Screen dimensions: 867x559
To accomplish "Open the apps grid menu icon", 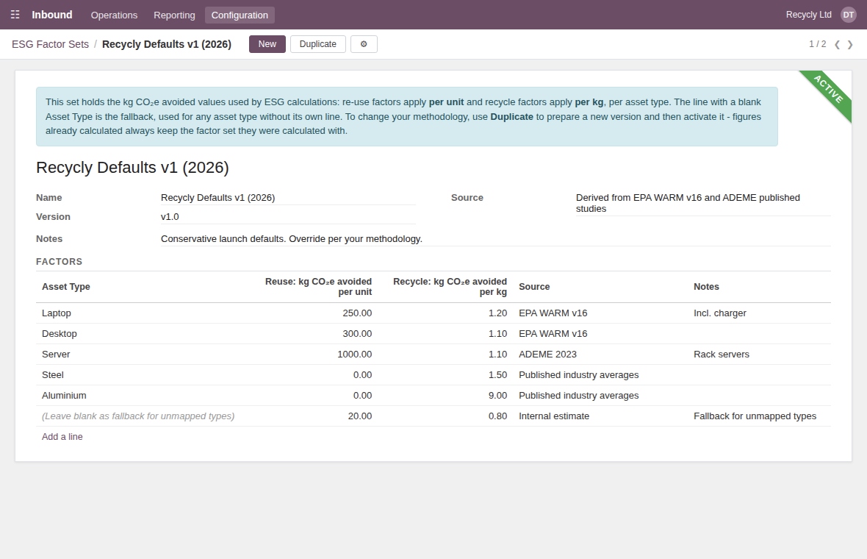I will [15, 15].
